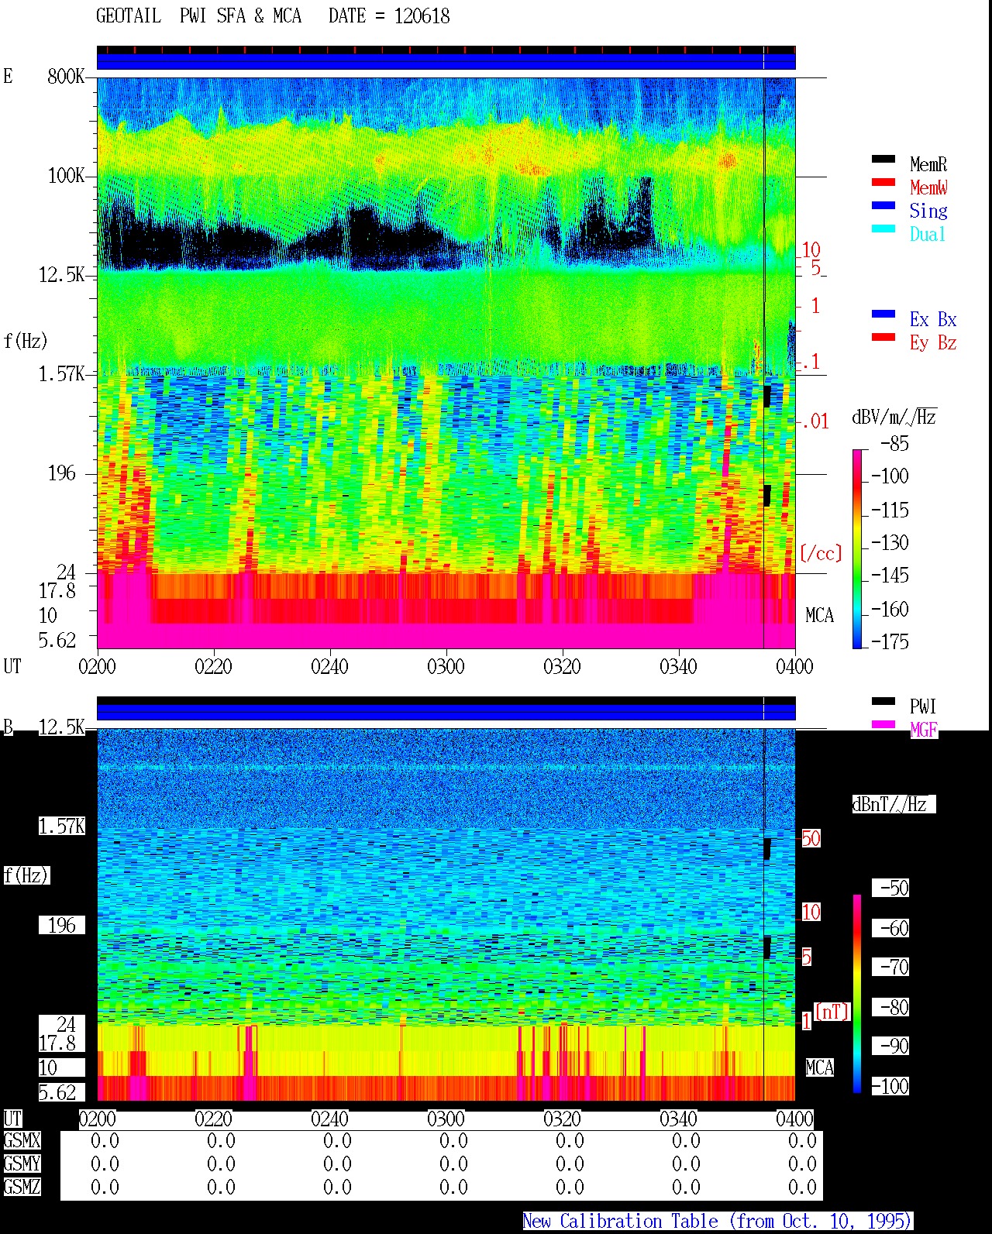Click the dBV/m electric field color scale bar
This screenshot has height=1234, width=992.
point(857,548)
